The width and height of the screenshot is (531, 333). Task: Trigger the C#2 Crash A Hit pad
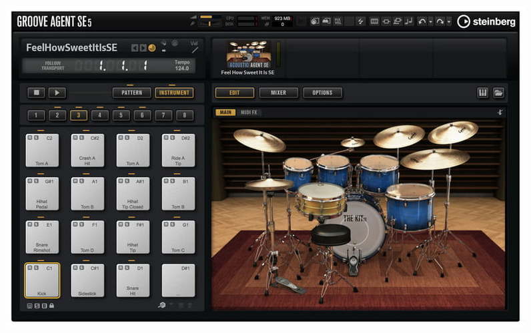point(87,151)
